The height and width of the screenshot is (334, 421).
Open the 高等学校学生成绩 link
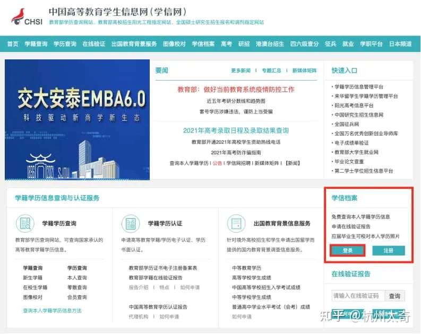pos(252,278)
